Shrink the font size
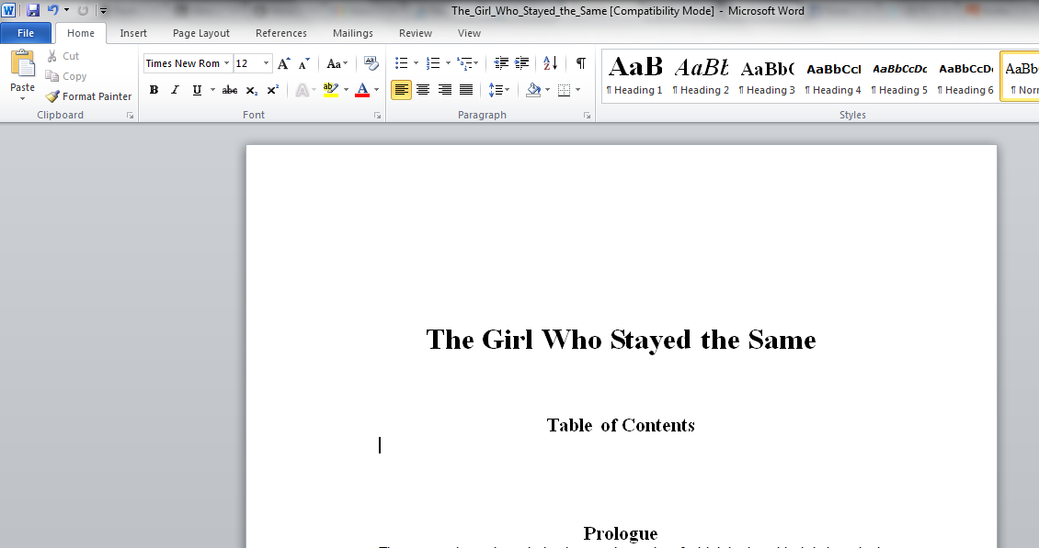The image size is (1039, 548). click(x=304, y=63)
